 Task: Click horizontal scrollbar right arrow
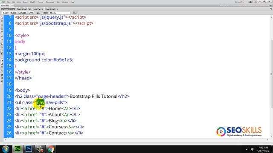click(268, 140)
